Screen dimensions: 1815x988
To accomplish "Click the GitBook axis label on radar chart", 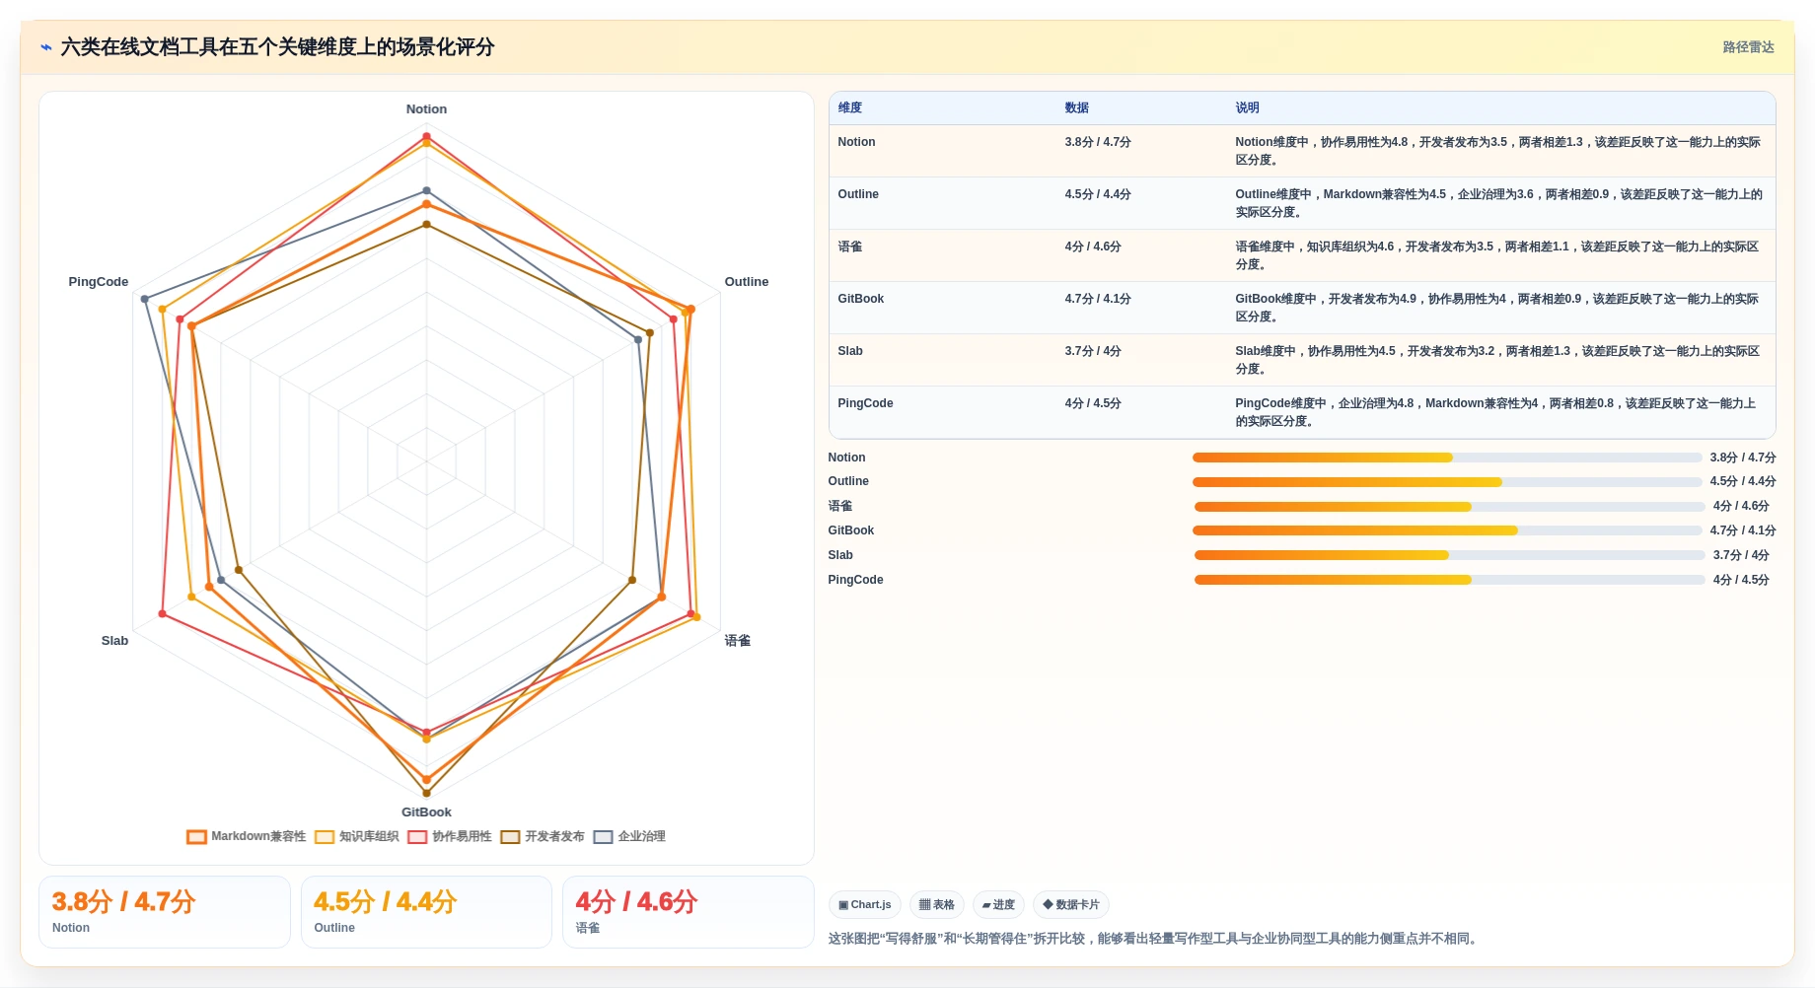I will (x=426, y=812).
